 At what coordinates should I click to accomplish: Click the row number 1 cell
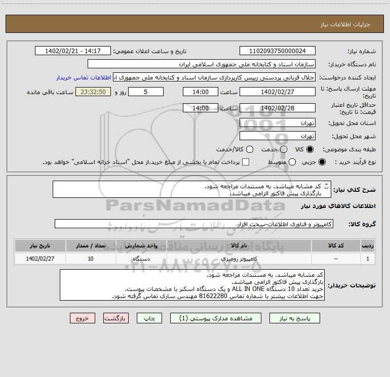pos(368,259)
